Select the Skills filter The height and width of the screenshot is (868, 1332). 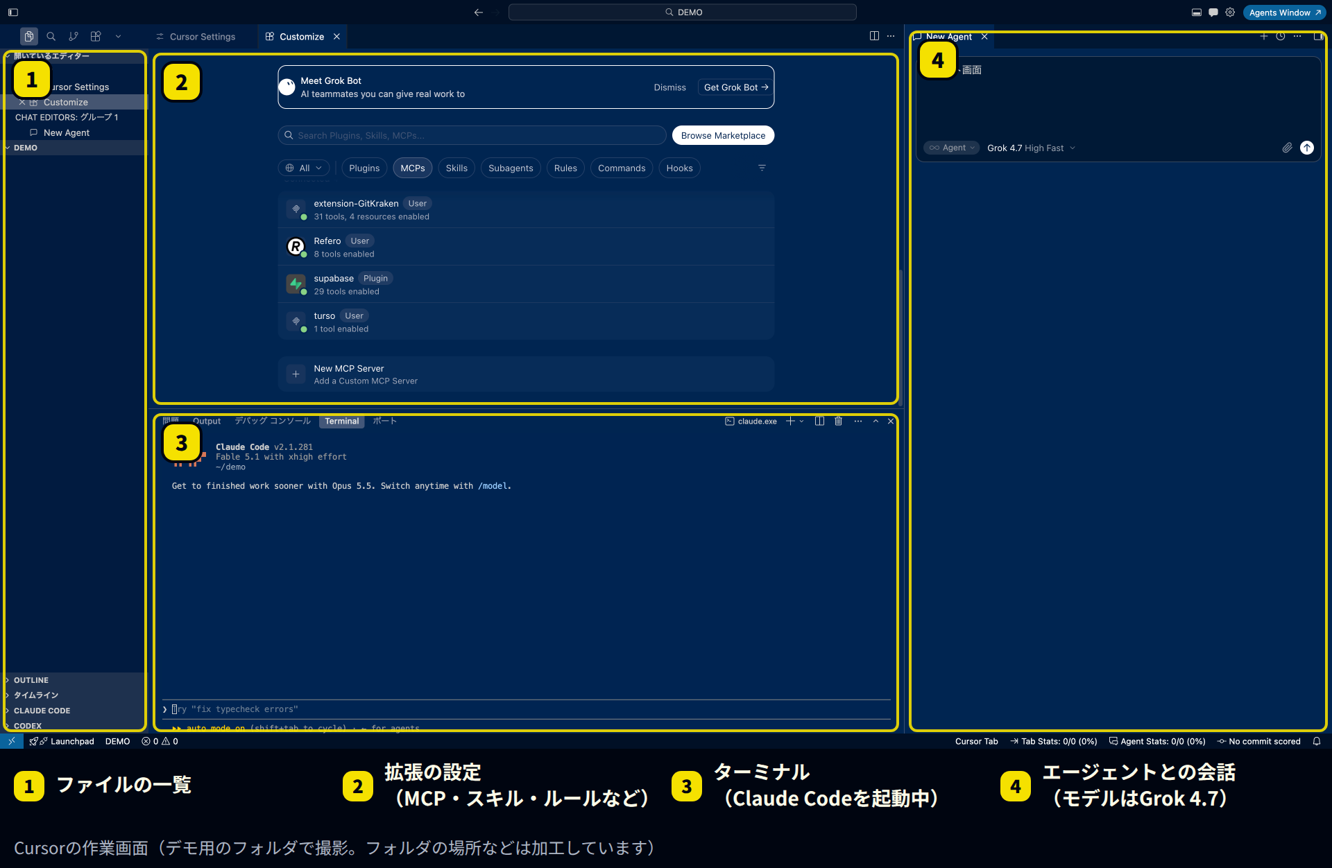(456, 168)
